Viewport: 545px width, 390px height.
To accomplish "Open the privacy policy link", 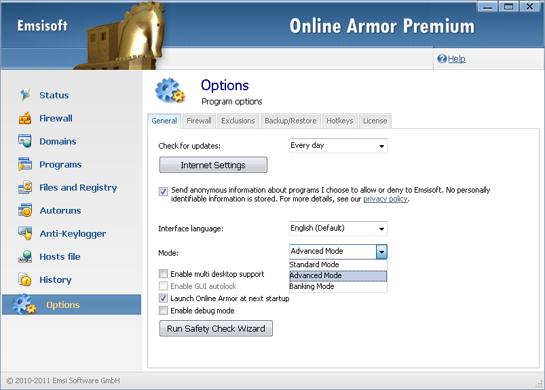I will pos(385,199).
